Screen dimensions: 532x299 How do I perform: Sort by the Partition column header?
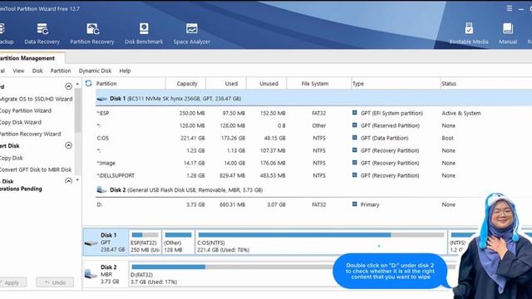[131, 83]
